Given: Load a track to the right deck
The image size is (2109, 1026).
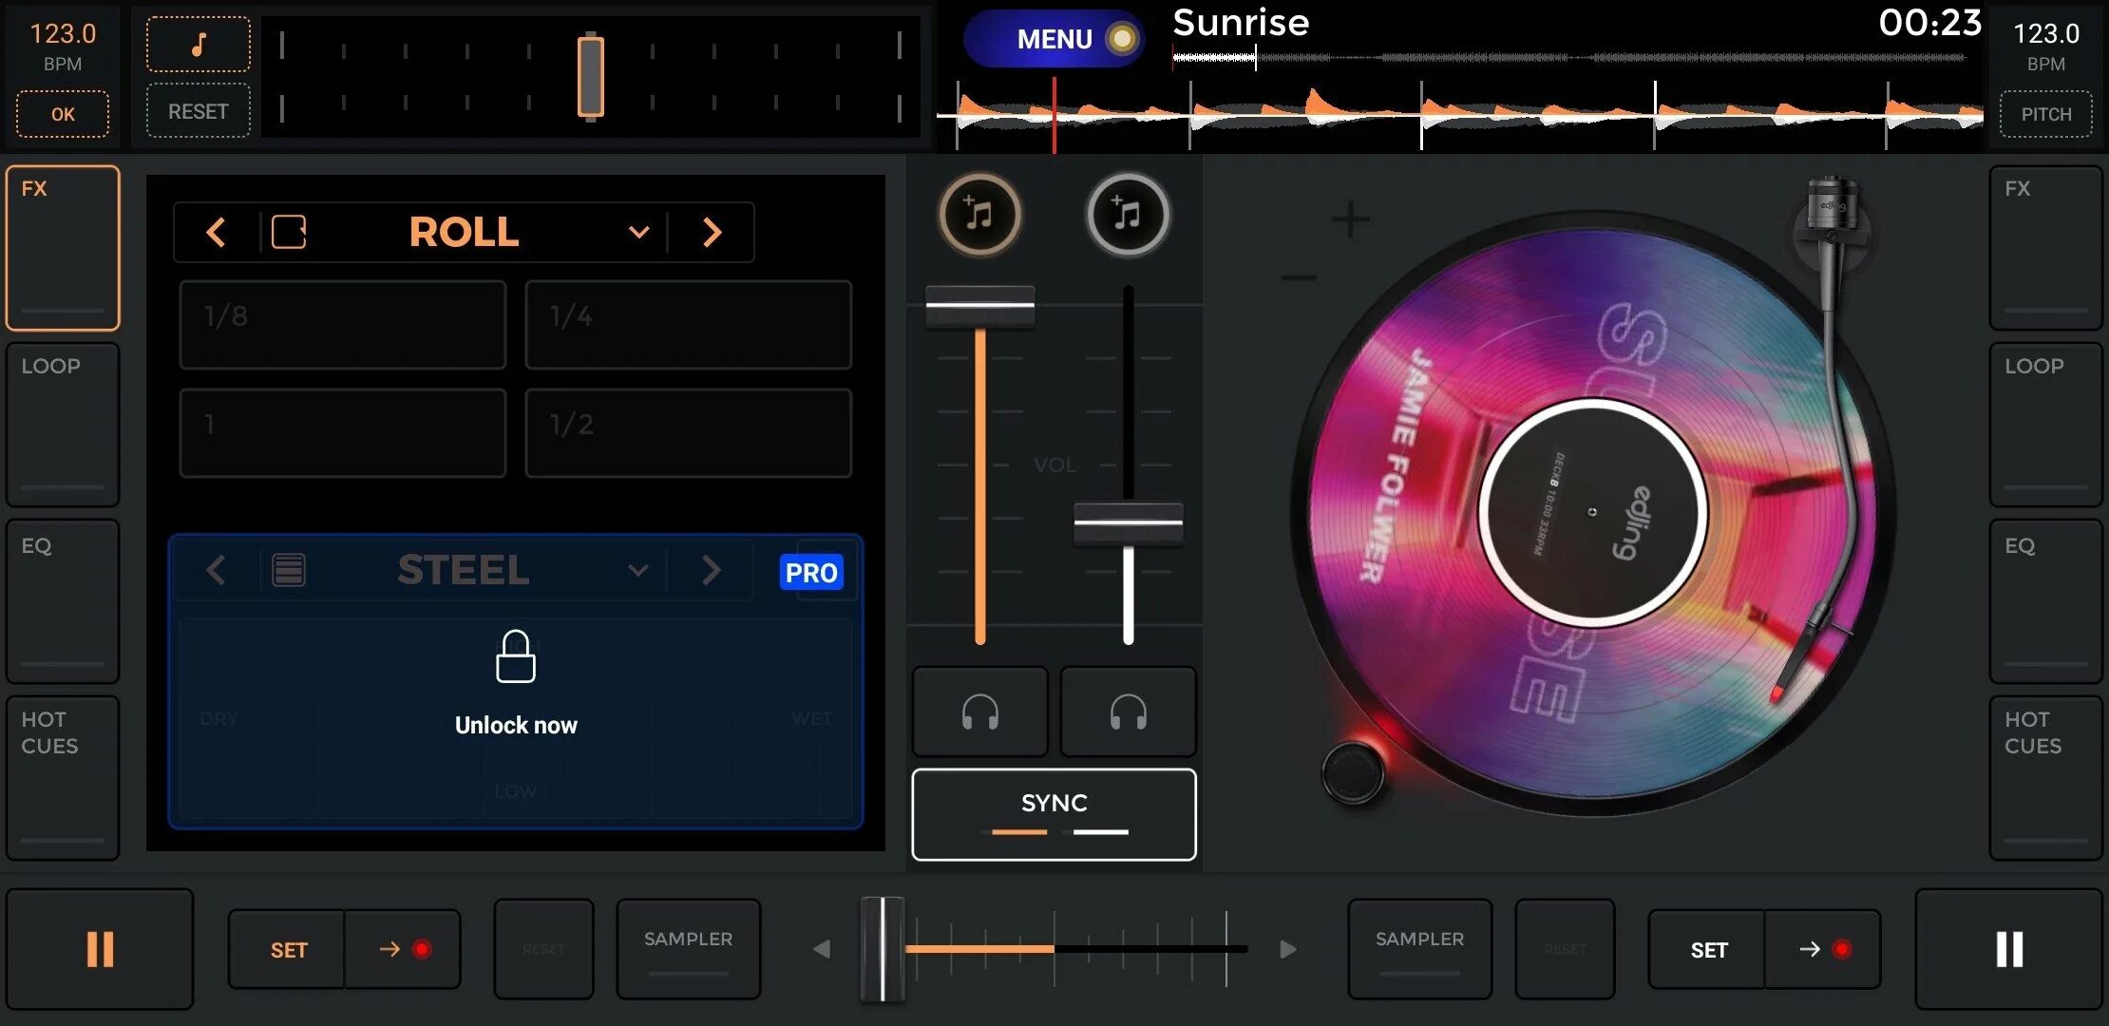Looking at the screenshot, I should pyautogui.click(x=1128, y=215).
